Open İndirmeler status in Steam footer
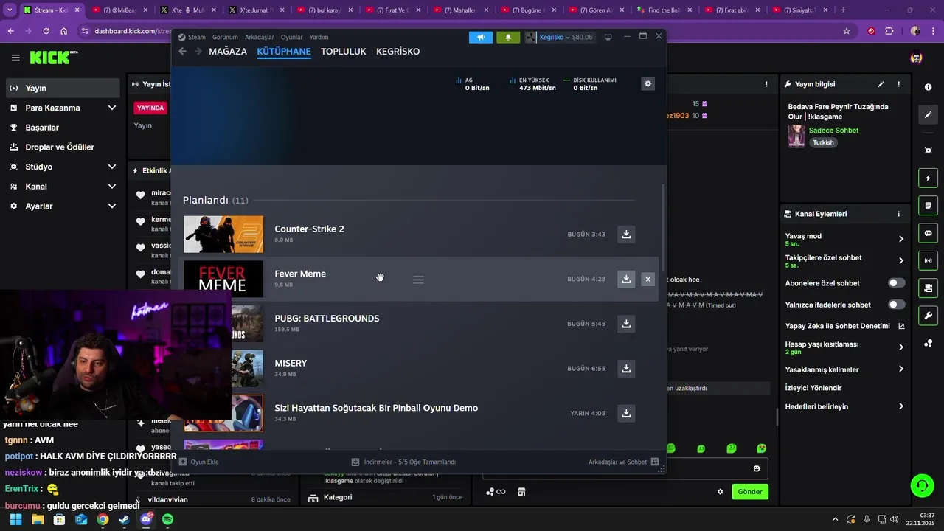This screenshot has width=944, height=531. pyautogui.click(x=403, y=462)
